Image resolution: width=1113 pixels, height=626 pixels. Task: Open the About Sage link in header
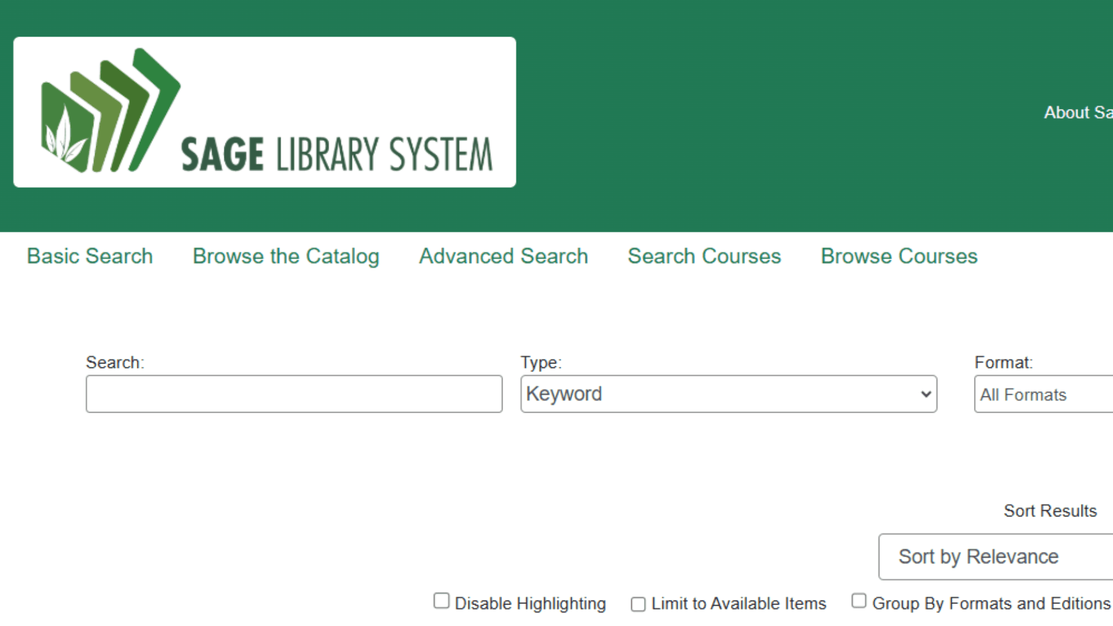1077,112
